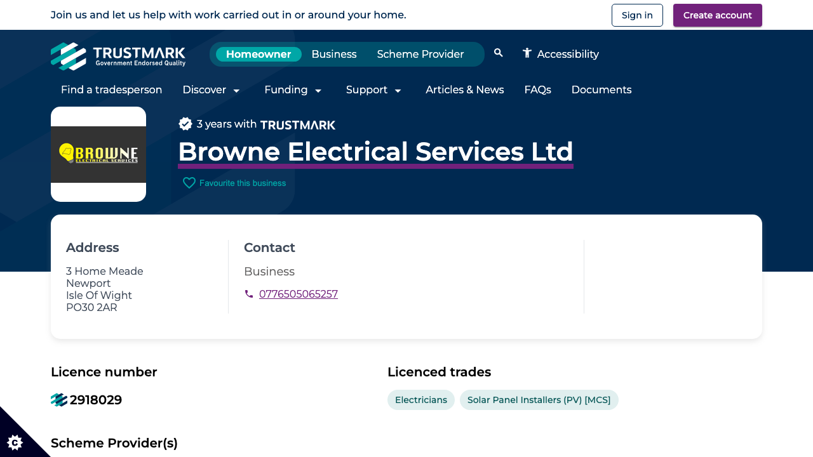The height and width of the screenshot is (457, 813).
Task: Open Articles & News
Action: [464, 90]
